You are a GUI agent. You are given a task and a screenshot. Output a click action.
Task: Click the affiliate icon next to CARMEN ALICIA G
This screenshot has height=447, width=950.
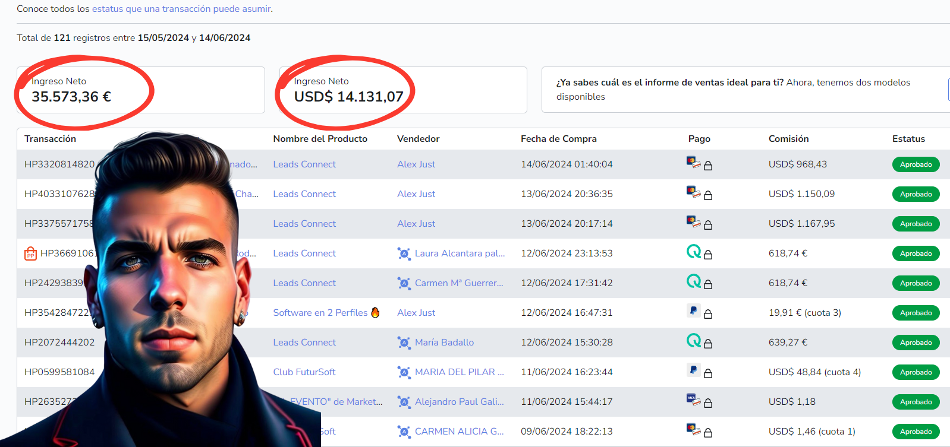(404, 432)
